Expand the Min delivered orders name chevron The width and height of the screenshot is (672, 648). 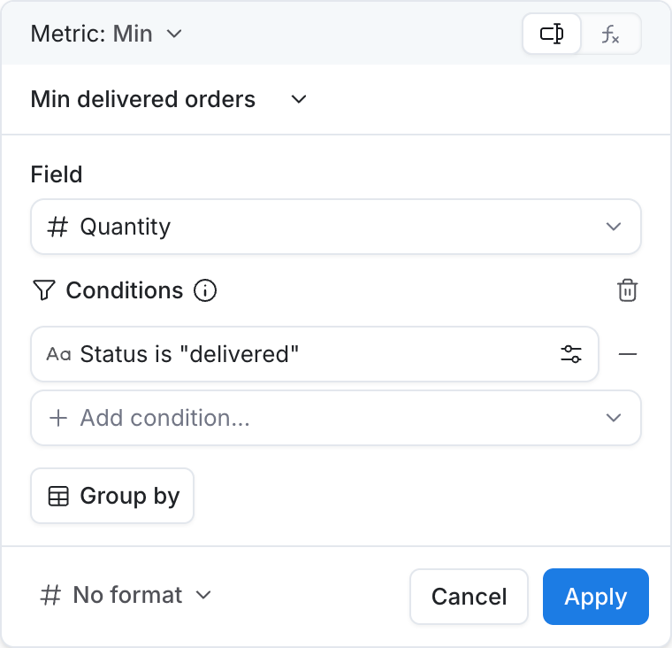tap(299, 99)
